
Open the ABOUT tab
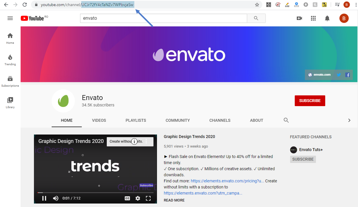257,120
